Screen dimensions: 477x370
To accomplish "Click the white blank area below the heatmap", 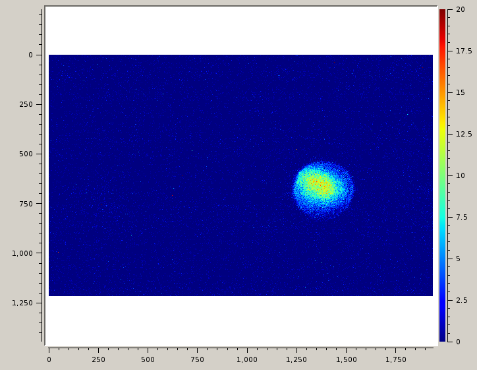I will [x=240, y=320].
